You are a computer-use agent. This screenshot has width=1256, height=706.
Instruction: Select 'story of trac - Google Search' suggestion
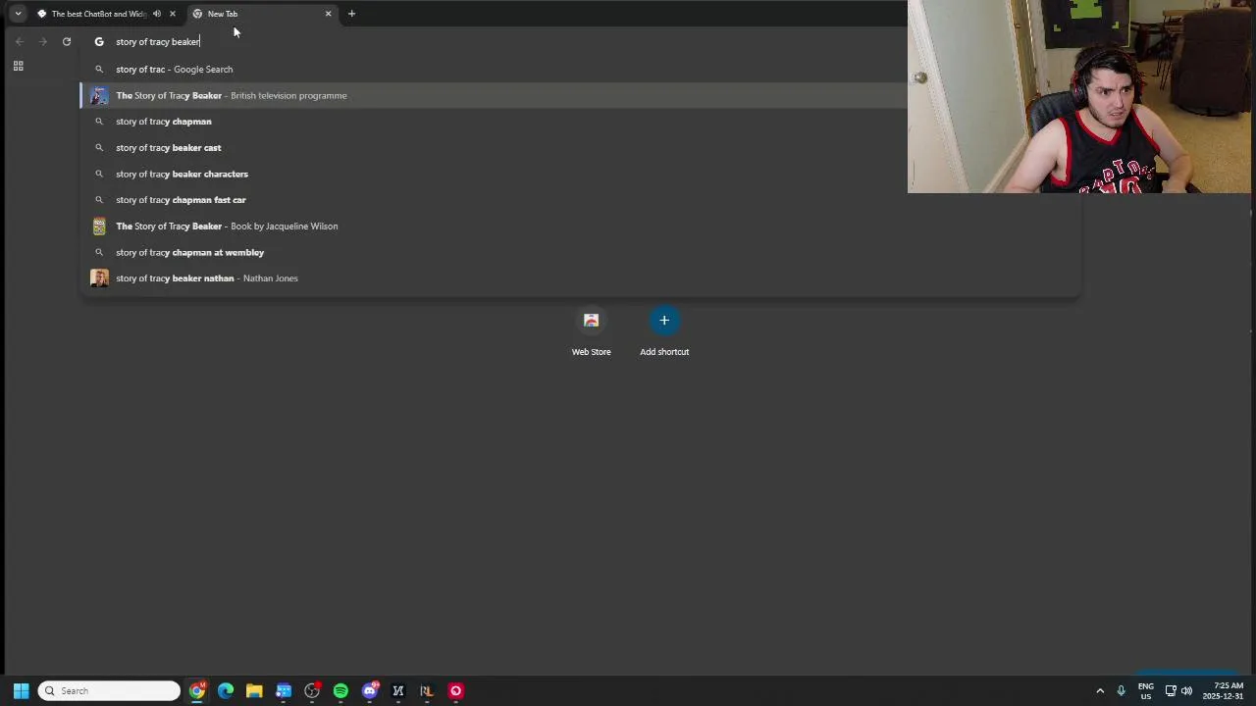tap(579, 69)
